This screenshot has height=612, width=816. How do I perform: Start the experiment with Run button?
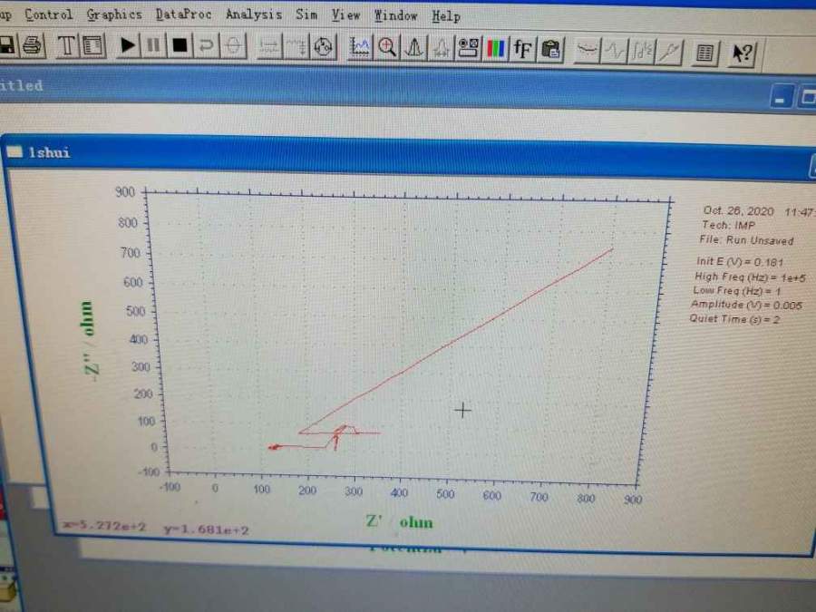[128, 45]
